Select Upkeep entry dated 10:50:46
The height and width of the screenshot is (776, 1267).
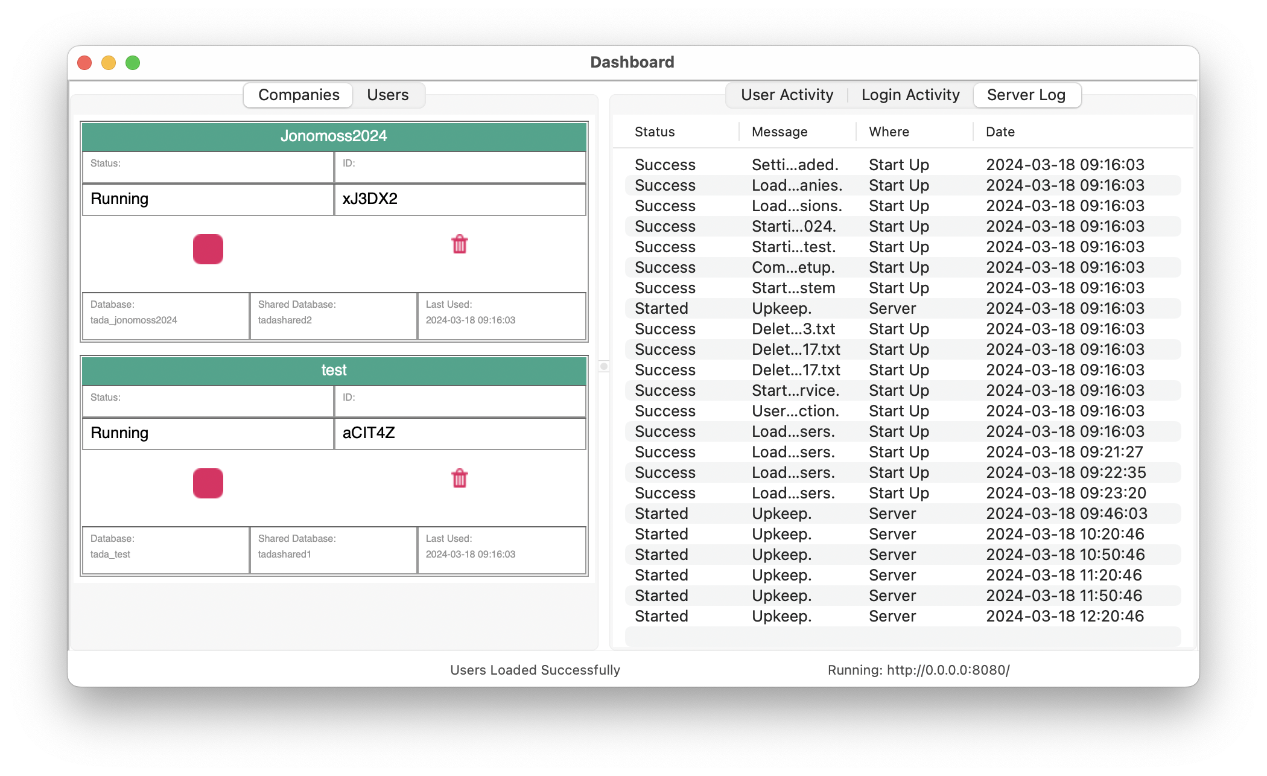point(903,555)
